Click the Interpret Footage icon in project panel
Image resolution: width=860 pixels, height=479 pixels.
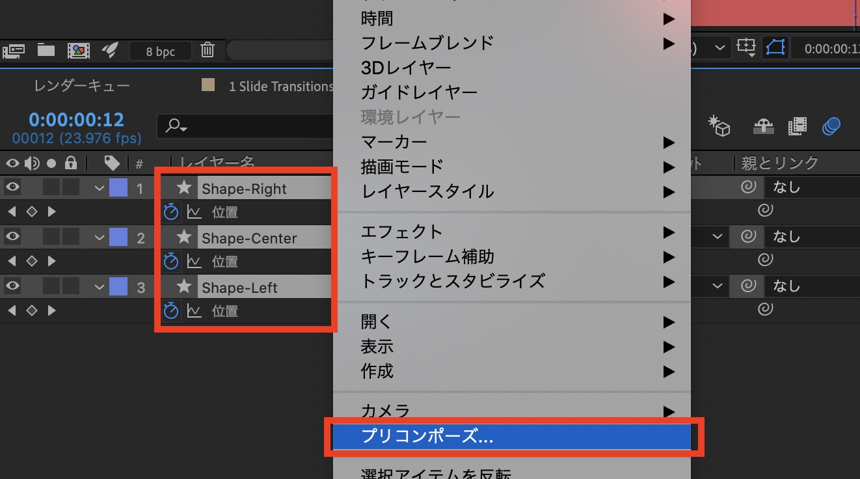[14, 50]
